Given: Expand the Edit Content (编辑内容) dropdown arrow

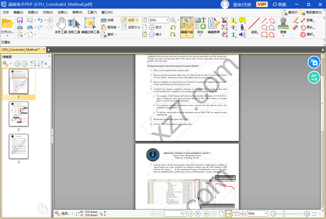Looking at the screenshot, I should pos(187,36).
